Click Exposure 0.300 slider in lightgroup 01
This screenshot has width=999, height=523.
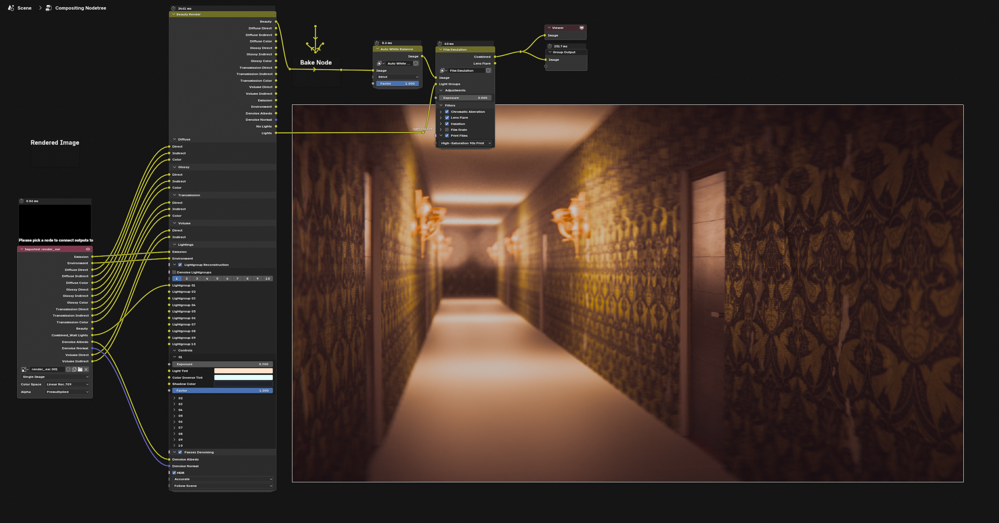tap(222, 364)
